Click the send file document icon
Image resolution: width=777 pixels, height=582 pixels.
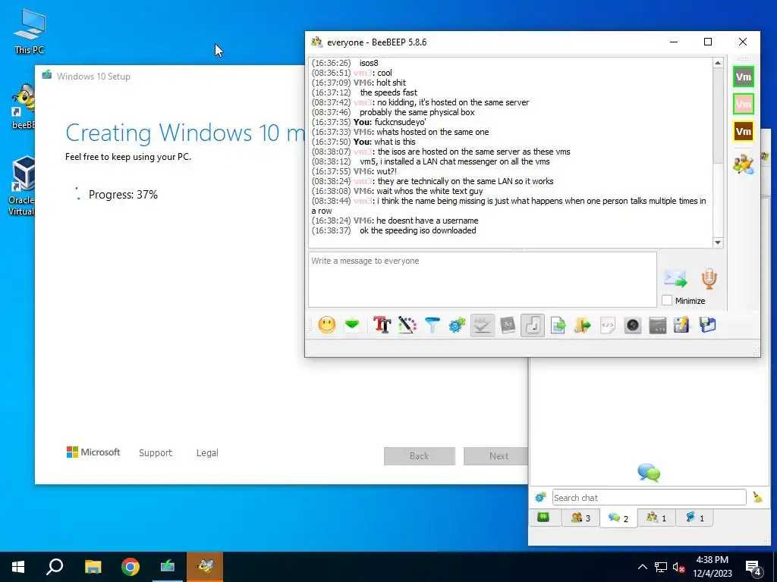pos(558,325)
